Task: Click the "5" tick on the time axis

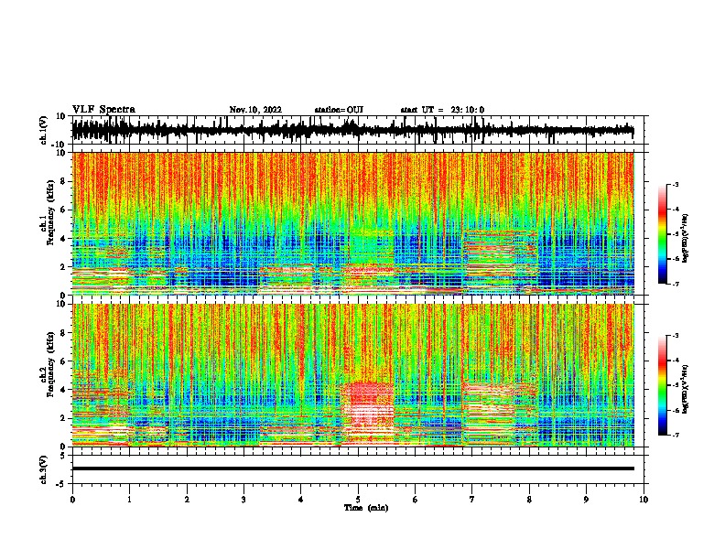Action: 358,500
